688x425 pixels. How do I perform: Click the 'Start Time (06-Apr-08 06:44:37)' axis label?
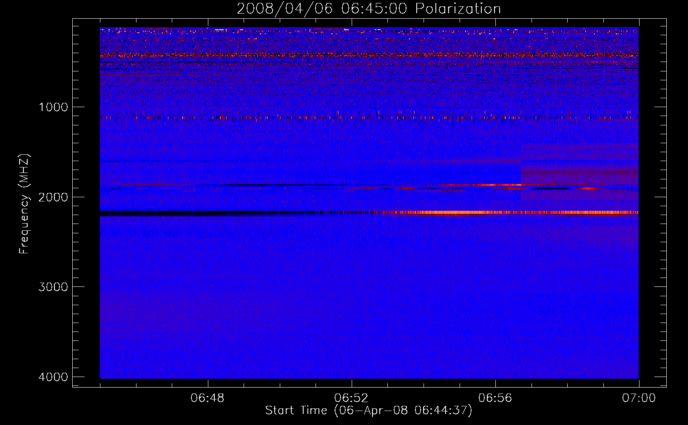coord(369,411)
